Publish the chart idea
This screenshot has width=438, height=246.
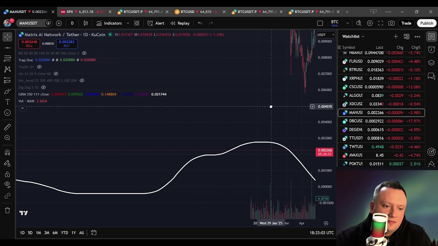click(427, 23)
